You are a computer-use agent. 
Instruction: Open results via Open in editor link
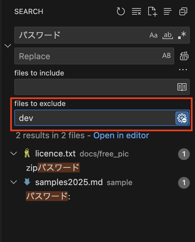click(121, 136)
